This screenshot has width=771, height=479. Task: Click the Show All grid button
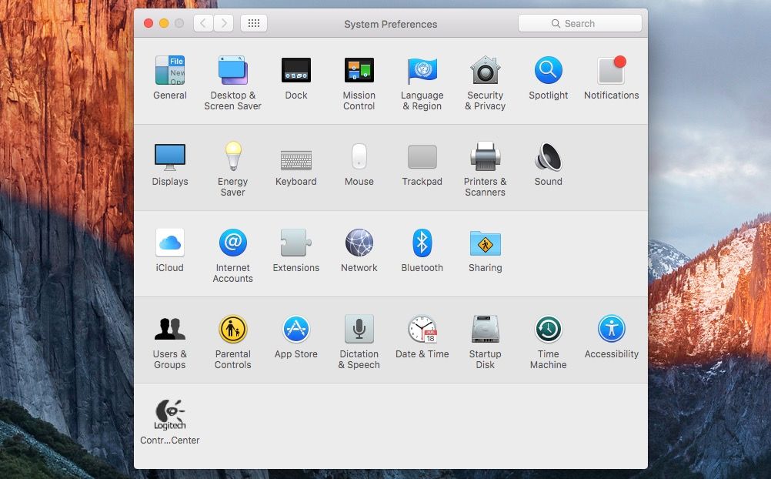coord(254,23)
